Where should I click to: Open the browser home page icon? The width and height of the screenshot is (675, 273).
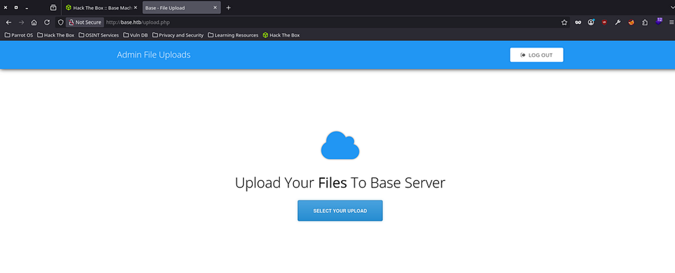point(34,22)
